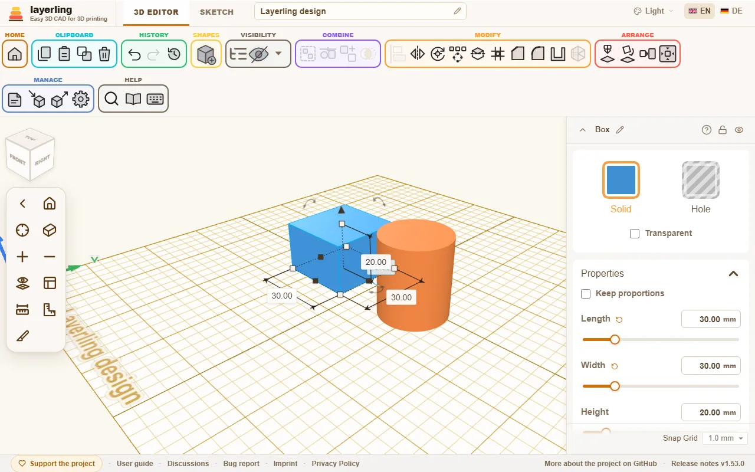The width and height of the screenshot is (755, 472).
Task: Toggle the Box lock icon
Action: pos(723,130)
